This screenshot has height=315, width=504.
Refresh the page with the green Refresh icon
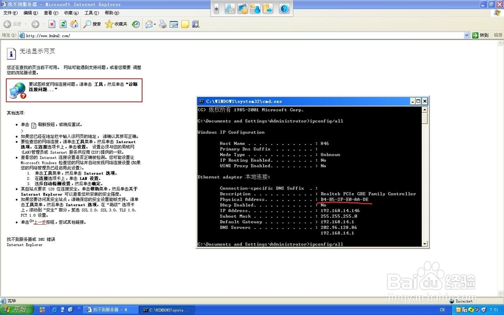[64, 24]
